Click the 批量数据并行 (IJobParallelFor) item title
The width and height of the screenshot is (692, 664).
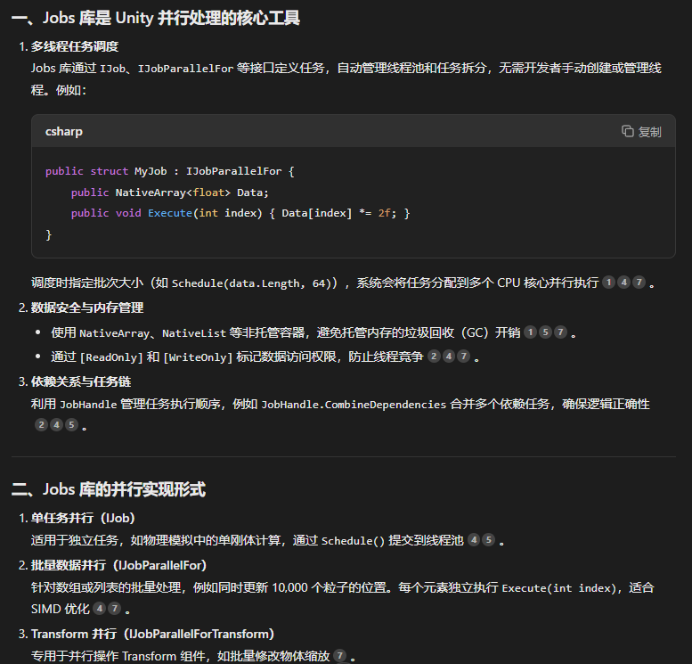tap(118, 565)
